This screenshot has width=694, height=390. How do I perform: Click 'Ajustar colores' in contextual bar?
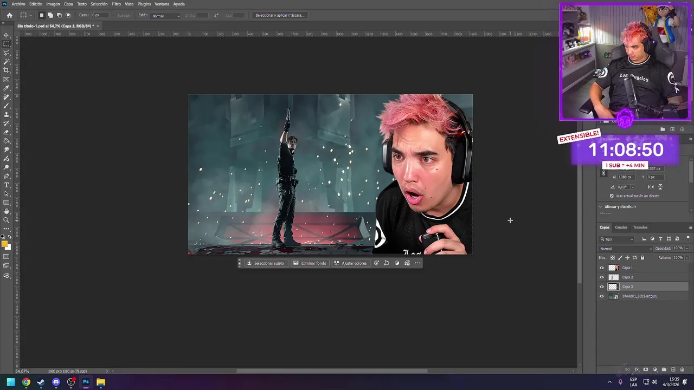pos(350,263)
